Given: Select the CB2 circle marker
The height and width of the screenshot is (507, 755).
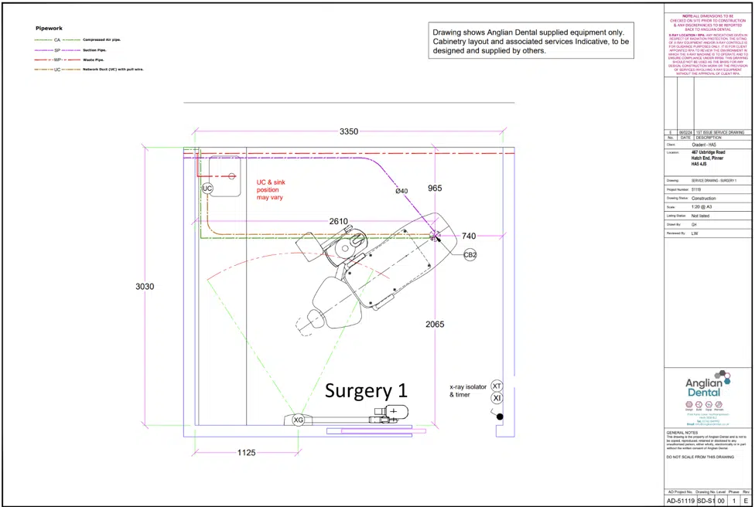Looking at the screenshot, I should (470, 254).
